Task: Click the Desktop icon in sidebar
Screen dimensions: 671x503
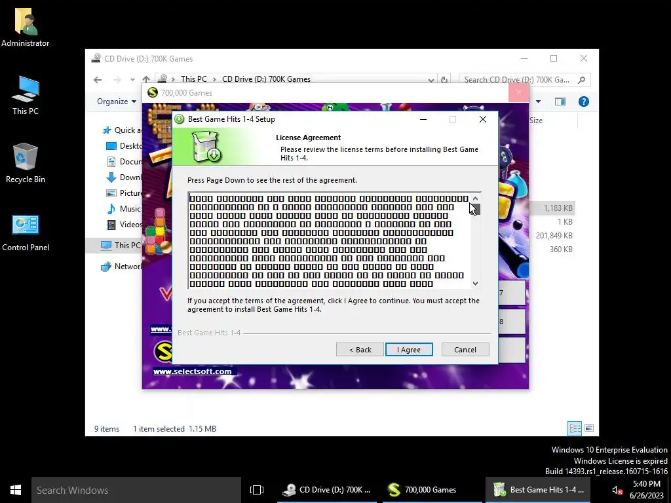Action: [x=111, y=146]
